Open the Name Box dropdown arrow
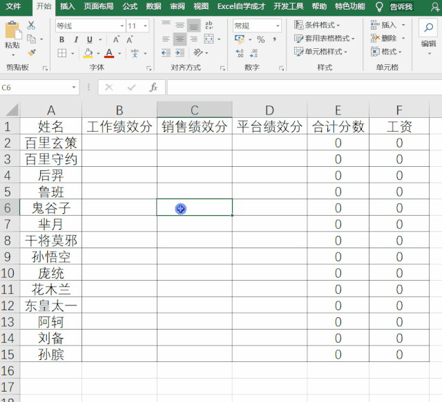 click(75, 88)
